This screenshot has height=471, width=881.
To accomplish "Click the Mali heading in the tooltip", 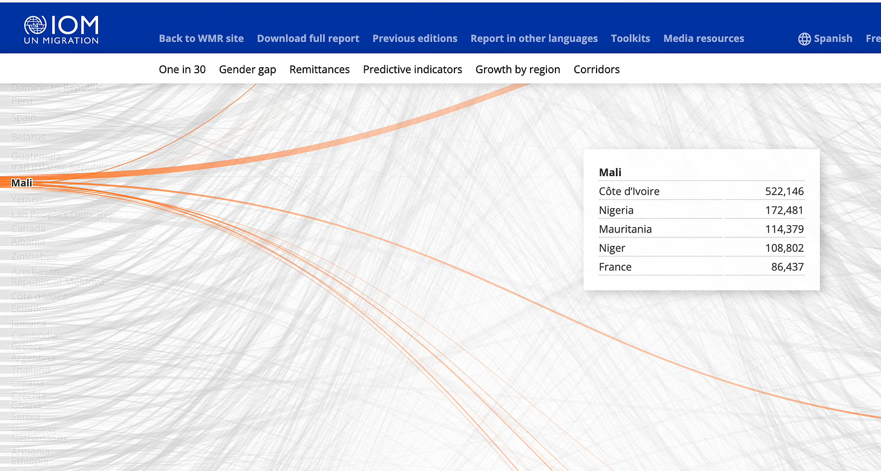I will [610, 173].
